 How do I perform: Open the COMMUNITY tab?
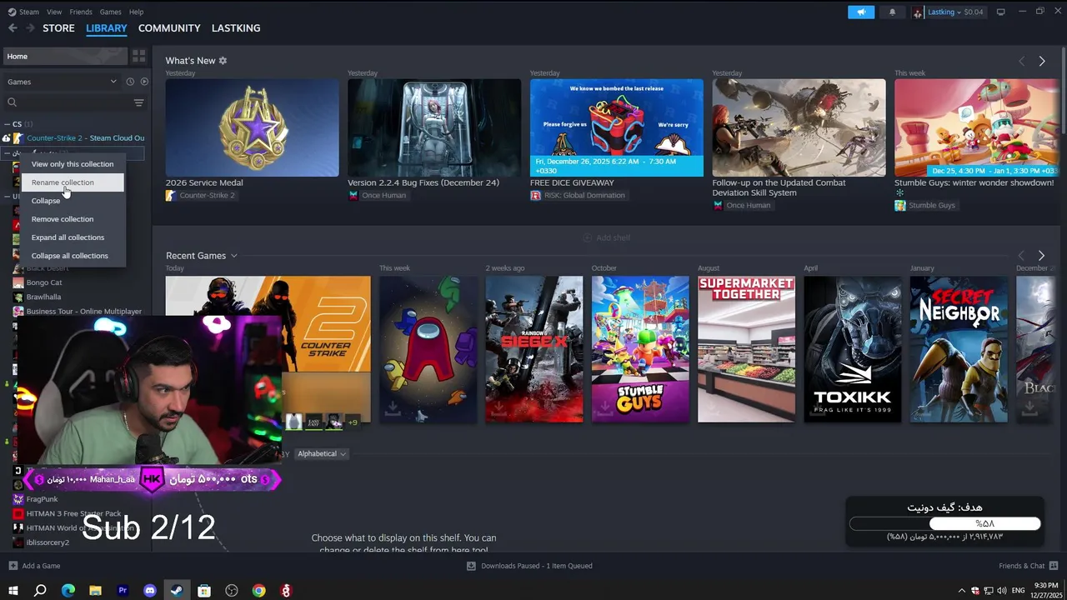(x=169, y=27)
